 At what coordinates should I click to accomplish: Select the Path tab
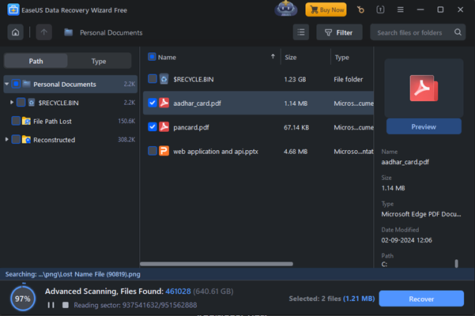click(x=36, y=61)
